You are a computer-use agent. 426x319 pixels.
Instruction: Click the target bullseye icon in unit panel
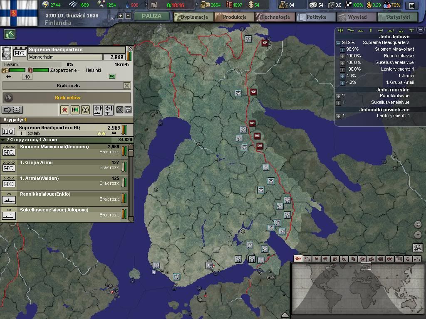click(86, 110)
